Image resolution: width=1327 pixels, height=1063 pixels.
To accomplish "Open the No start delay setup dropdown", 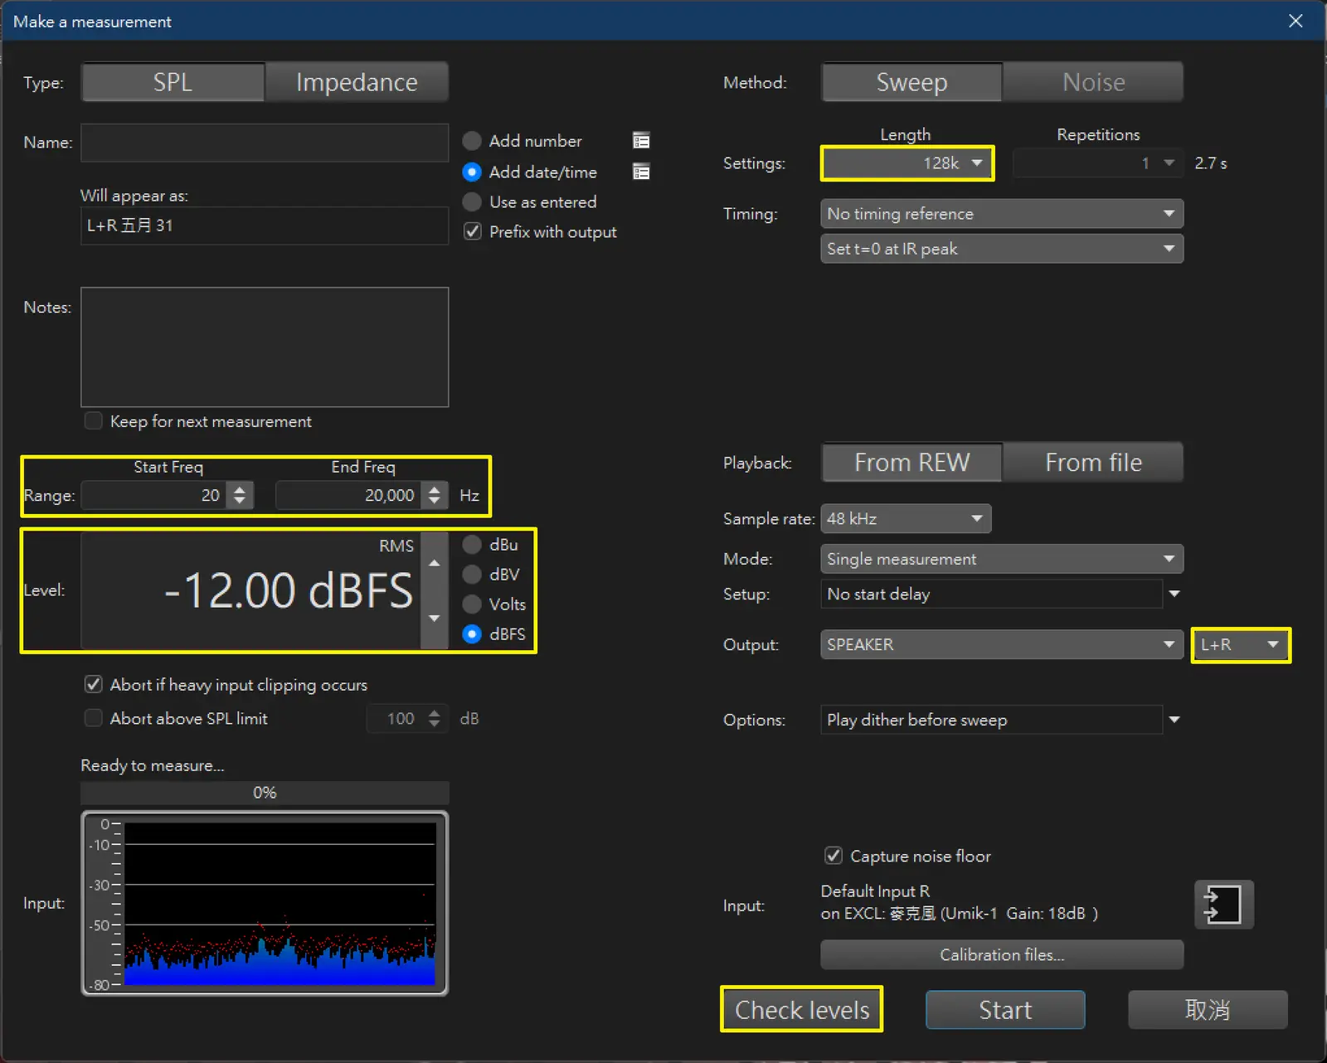I will click(1174, 594).
